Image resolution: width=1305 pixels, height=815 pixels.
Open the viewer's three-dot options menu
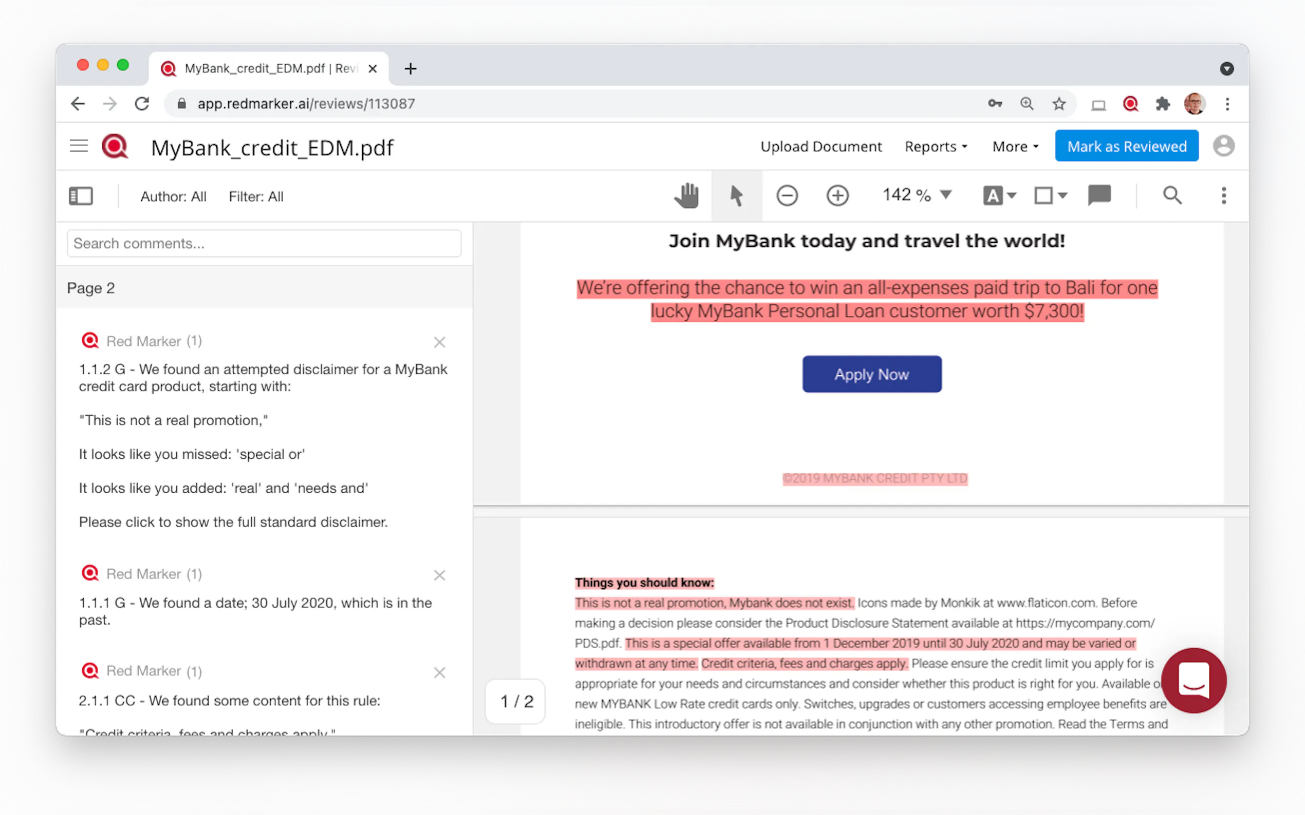(1223, 196)
